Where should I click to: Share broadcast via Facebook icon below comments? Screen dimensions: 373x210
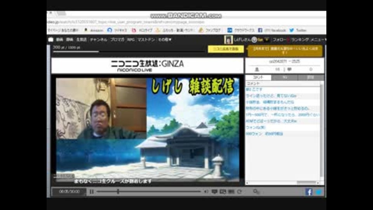(x=309, y=192)
